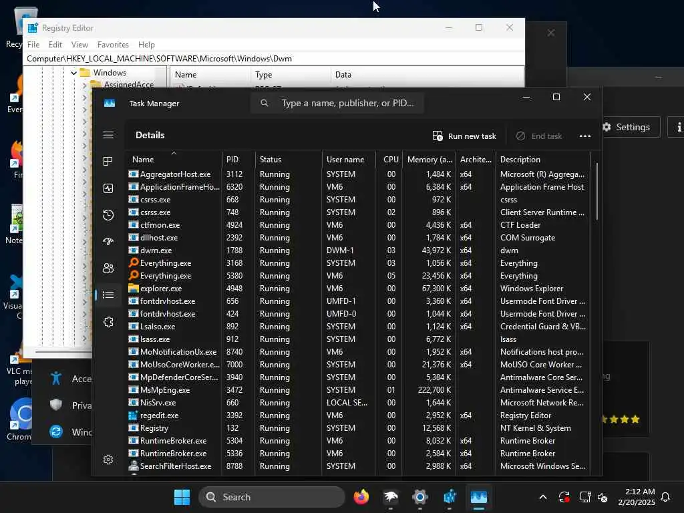Sort process list by CPU column
Screen dimensions: 684x513
tap(389, 159)
